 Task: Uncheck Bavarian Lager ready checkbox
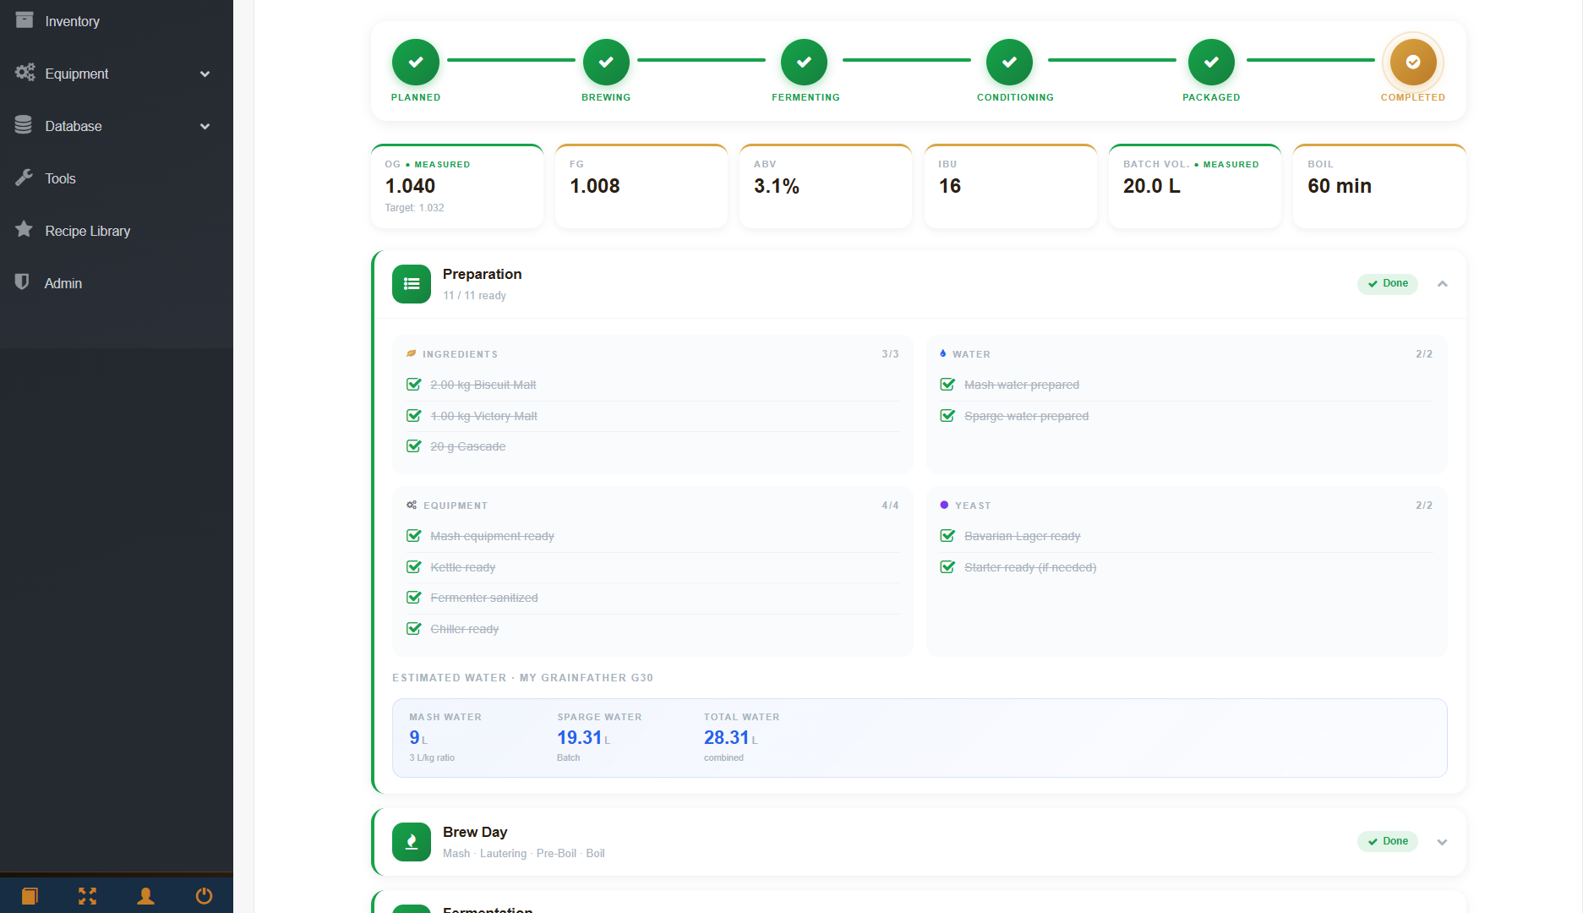tap(947, 536)
